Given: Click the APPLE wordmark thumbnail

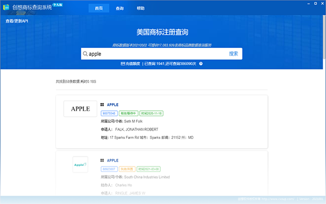Looking at the screenshot, I should point(80,109).
